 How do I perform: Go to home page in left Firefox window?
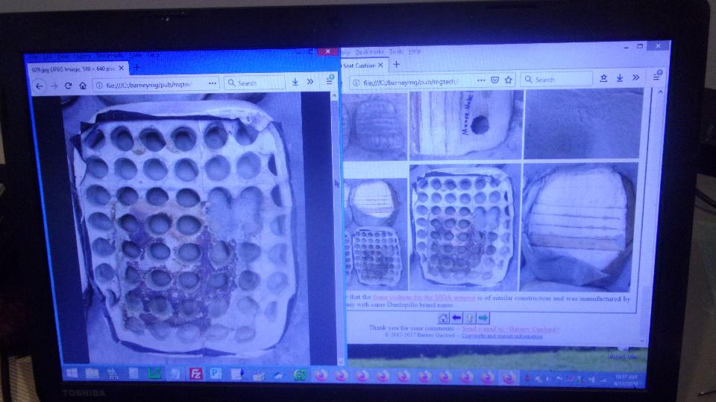(x=82, y=85)
